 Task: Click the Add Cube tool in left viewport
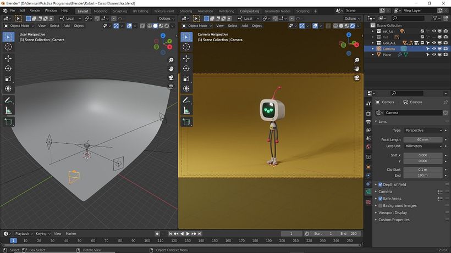pyautogui.click(x=8, y=122)
